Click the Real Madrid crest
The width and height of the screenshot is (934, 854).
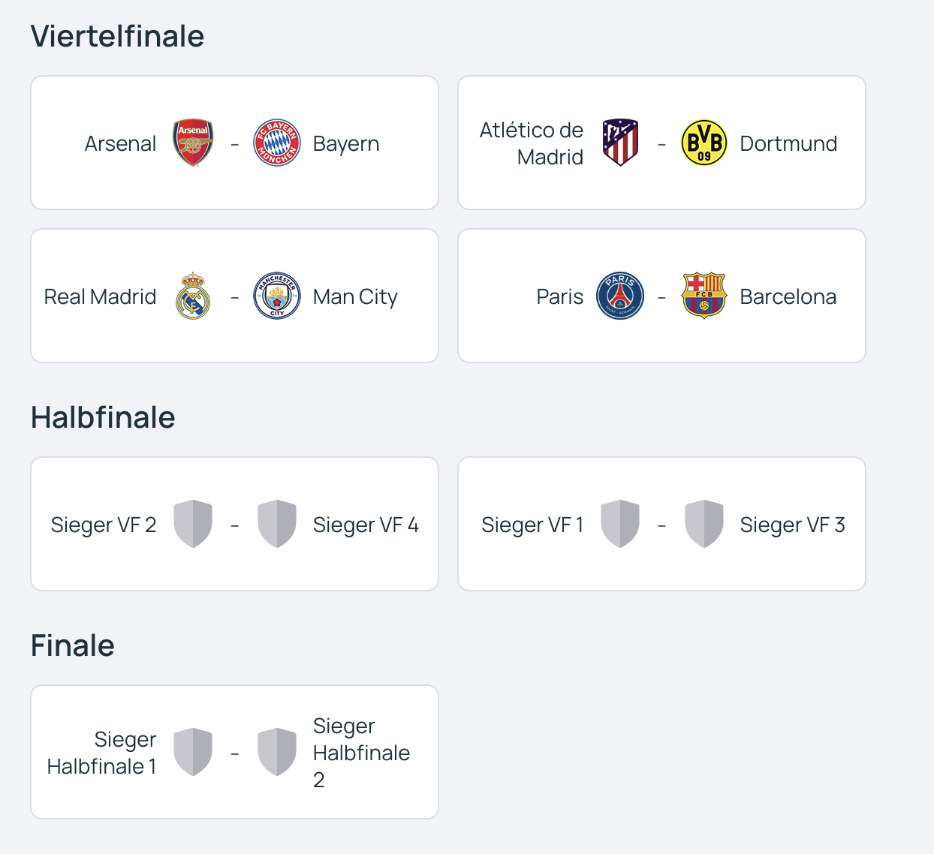tap(193, 296)
